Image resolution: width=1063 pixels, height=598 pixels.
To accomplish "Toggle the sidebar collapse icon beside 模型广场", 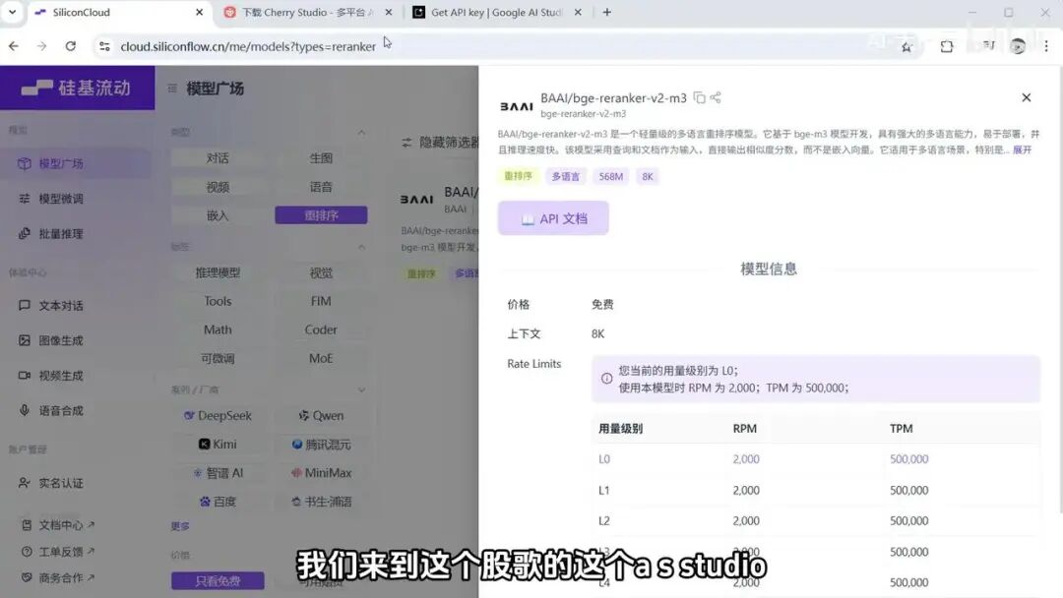I will pyautogui.click(x=172, y=89).
